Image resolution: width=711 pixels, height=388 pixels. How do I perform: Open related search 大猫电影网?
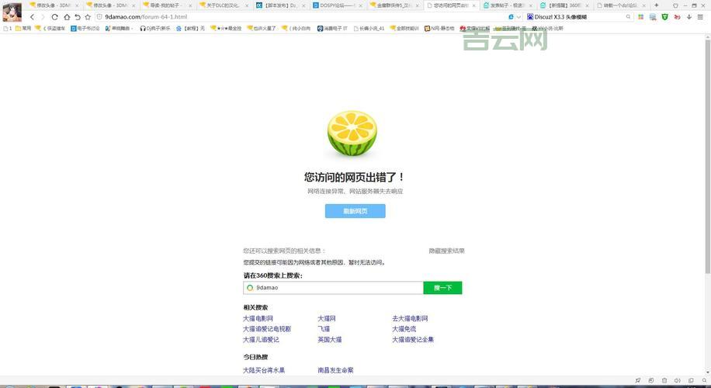click(x=258, y=319)
